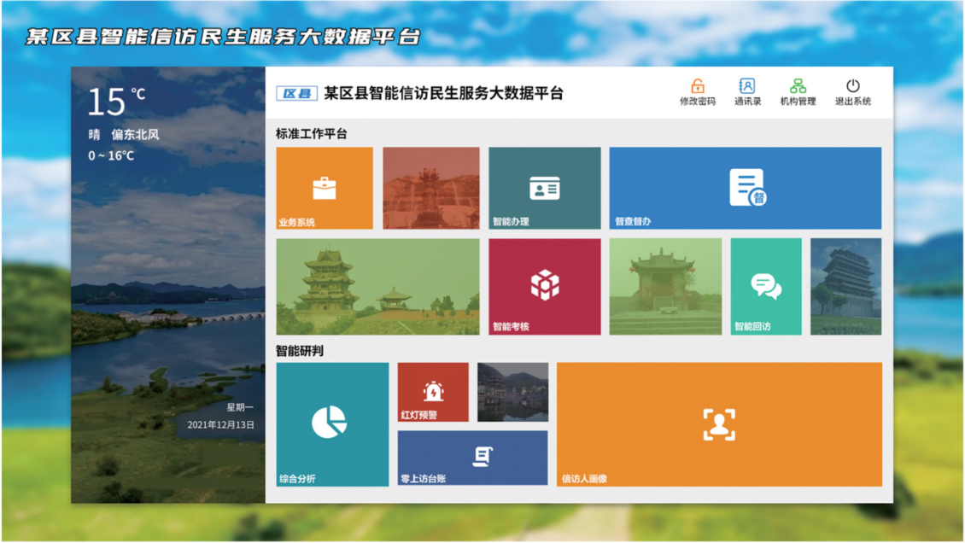Open the 智能考核 cube tile
965x543 pixels.
coord(544,286)
